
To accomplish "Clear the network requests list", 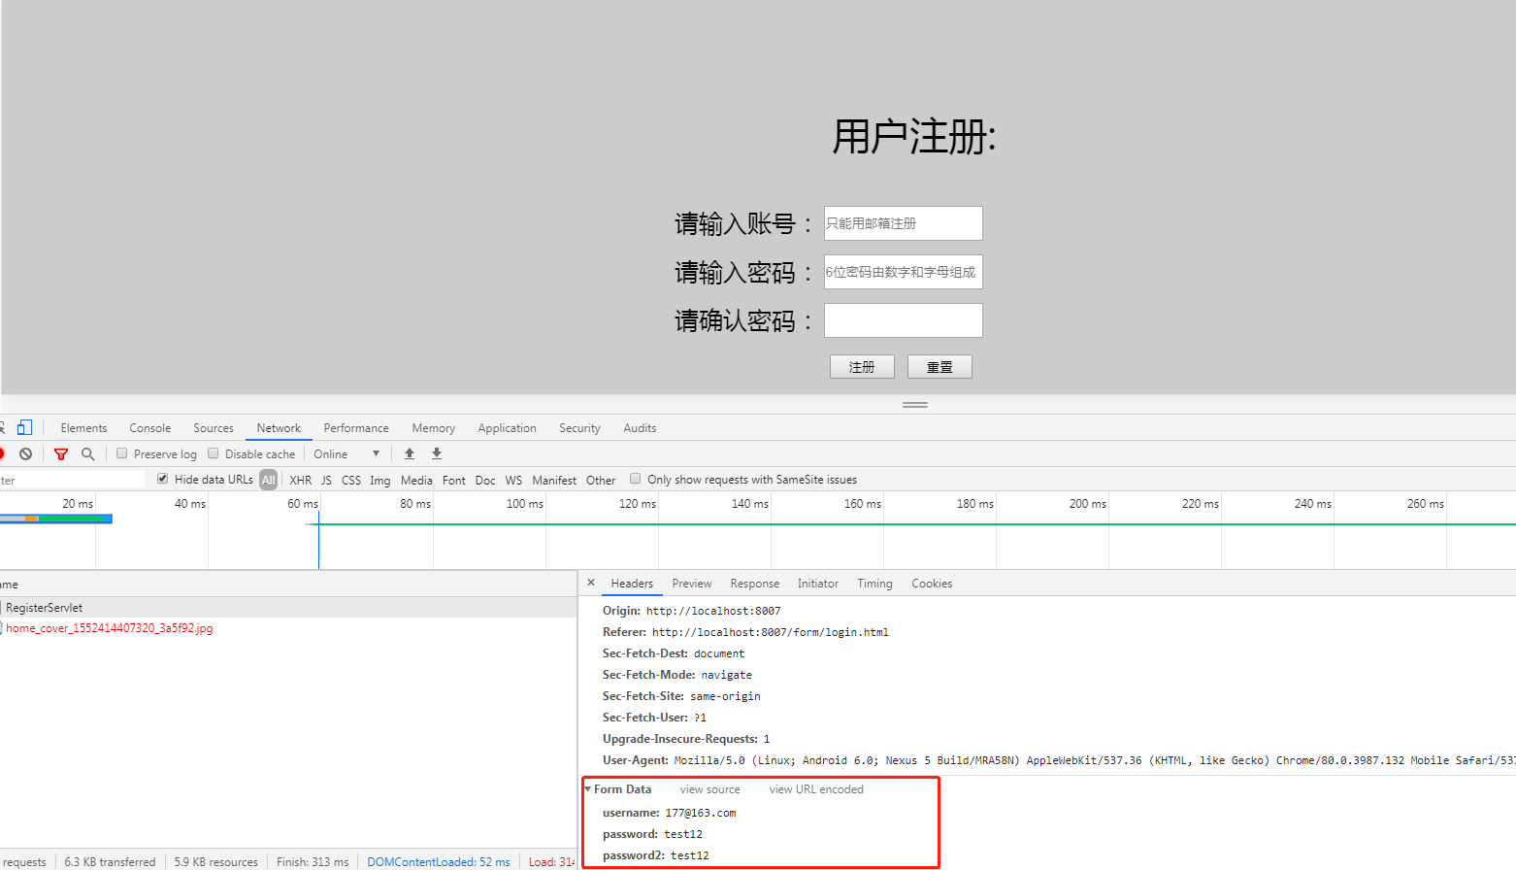I will click(25, 453).
